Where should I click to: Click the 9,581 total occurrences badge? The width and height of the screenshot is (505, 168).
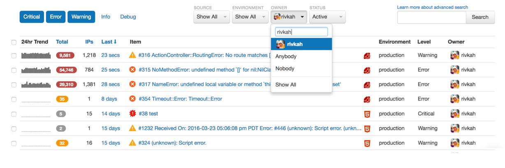pyautogui.click(x=65, y=55)
